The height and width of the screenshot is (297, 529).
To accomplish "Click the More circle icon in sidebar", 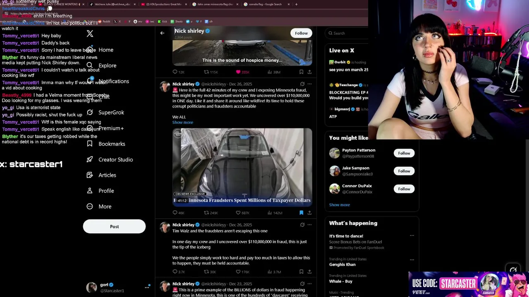I will click(x=90, y=207).
